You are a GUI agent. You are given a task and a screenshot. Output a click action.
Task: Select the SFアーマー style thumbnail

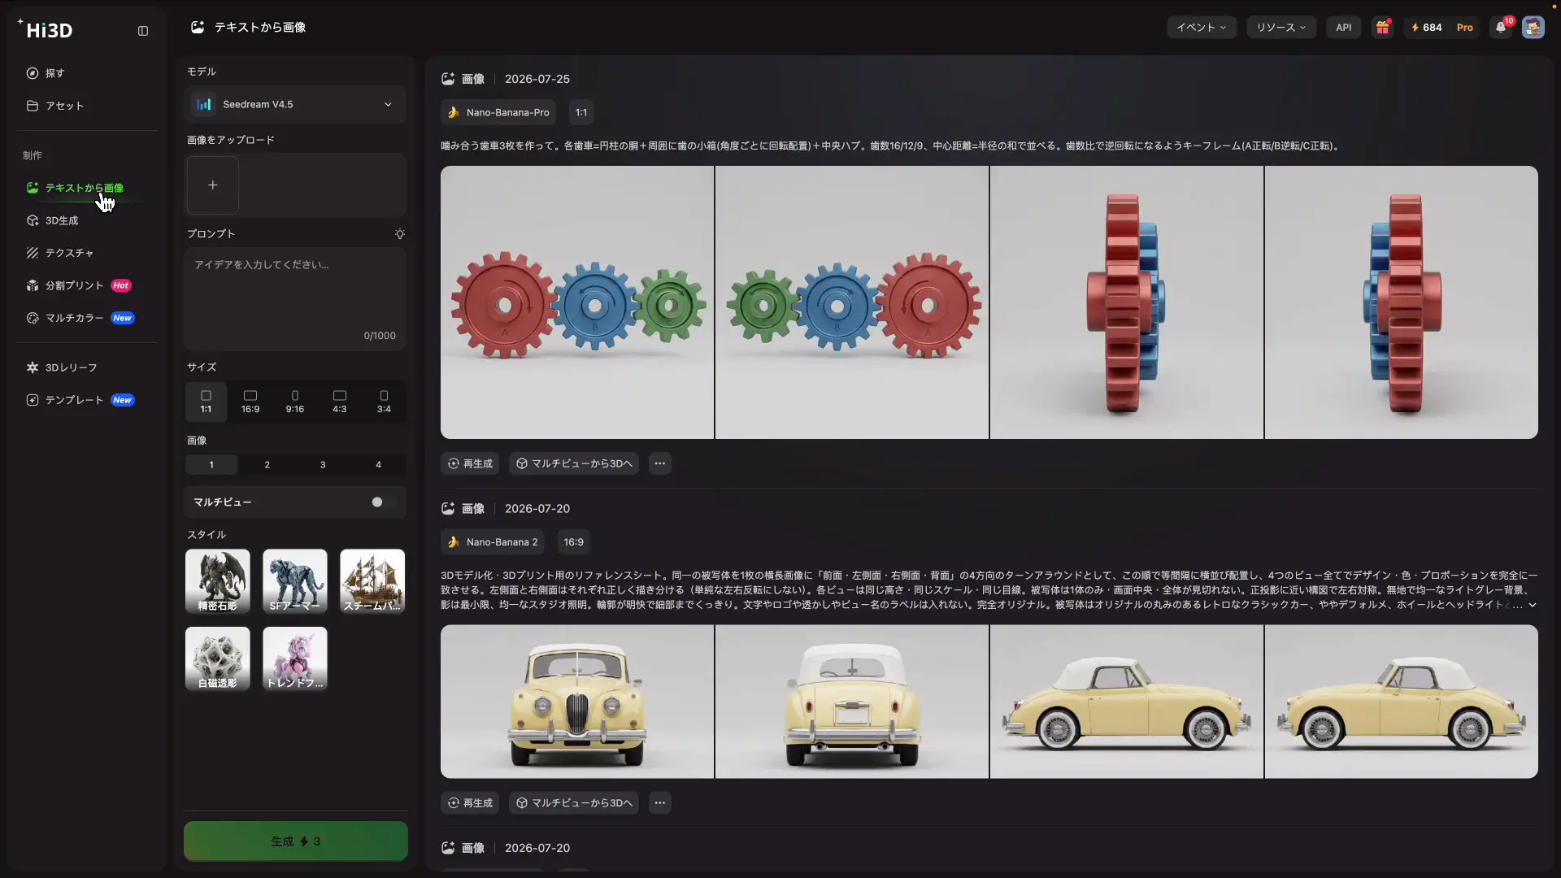(295, 581)
